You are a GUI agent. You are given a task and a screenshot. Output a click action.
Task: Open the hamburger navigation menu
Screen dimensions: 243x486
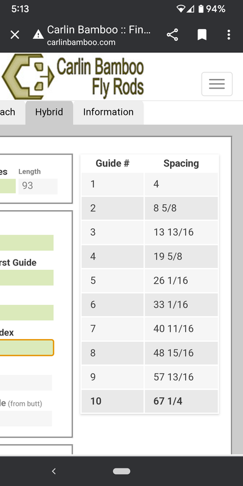pyautogui.click(x=217, y=84)
